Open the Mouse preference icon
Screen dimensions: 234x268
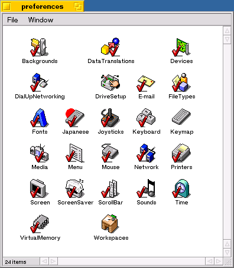pos(110,153)
